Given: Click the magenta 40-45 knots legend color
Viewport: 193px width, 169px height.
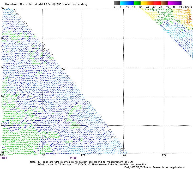Looking at the screenshot, I should (171, 3).
